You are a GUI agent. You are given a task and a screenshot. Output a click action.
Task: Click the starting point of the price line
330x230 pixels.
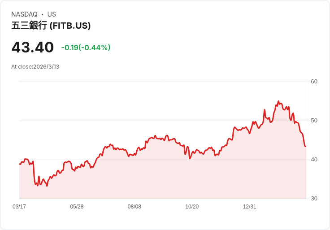click(20, 164)
